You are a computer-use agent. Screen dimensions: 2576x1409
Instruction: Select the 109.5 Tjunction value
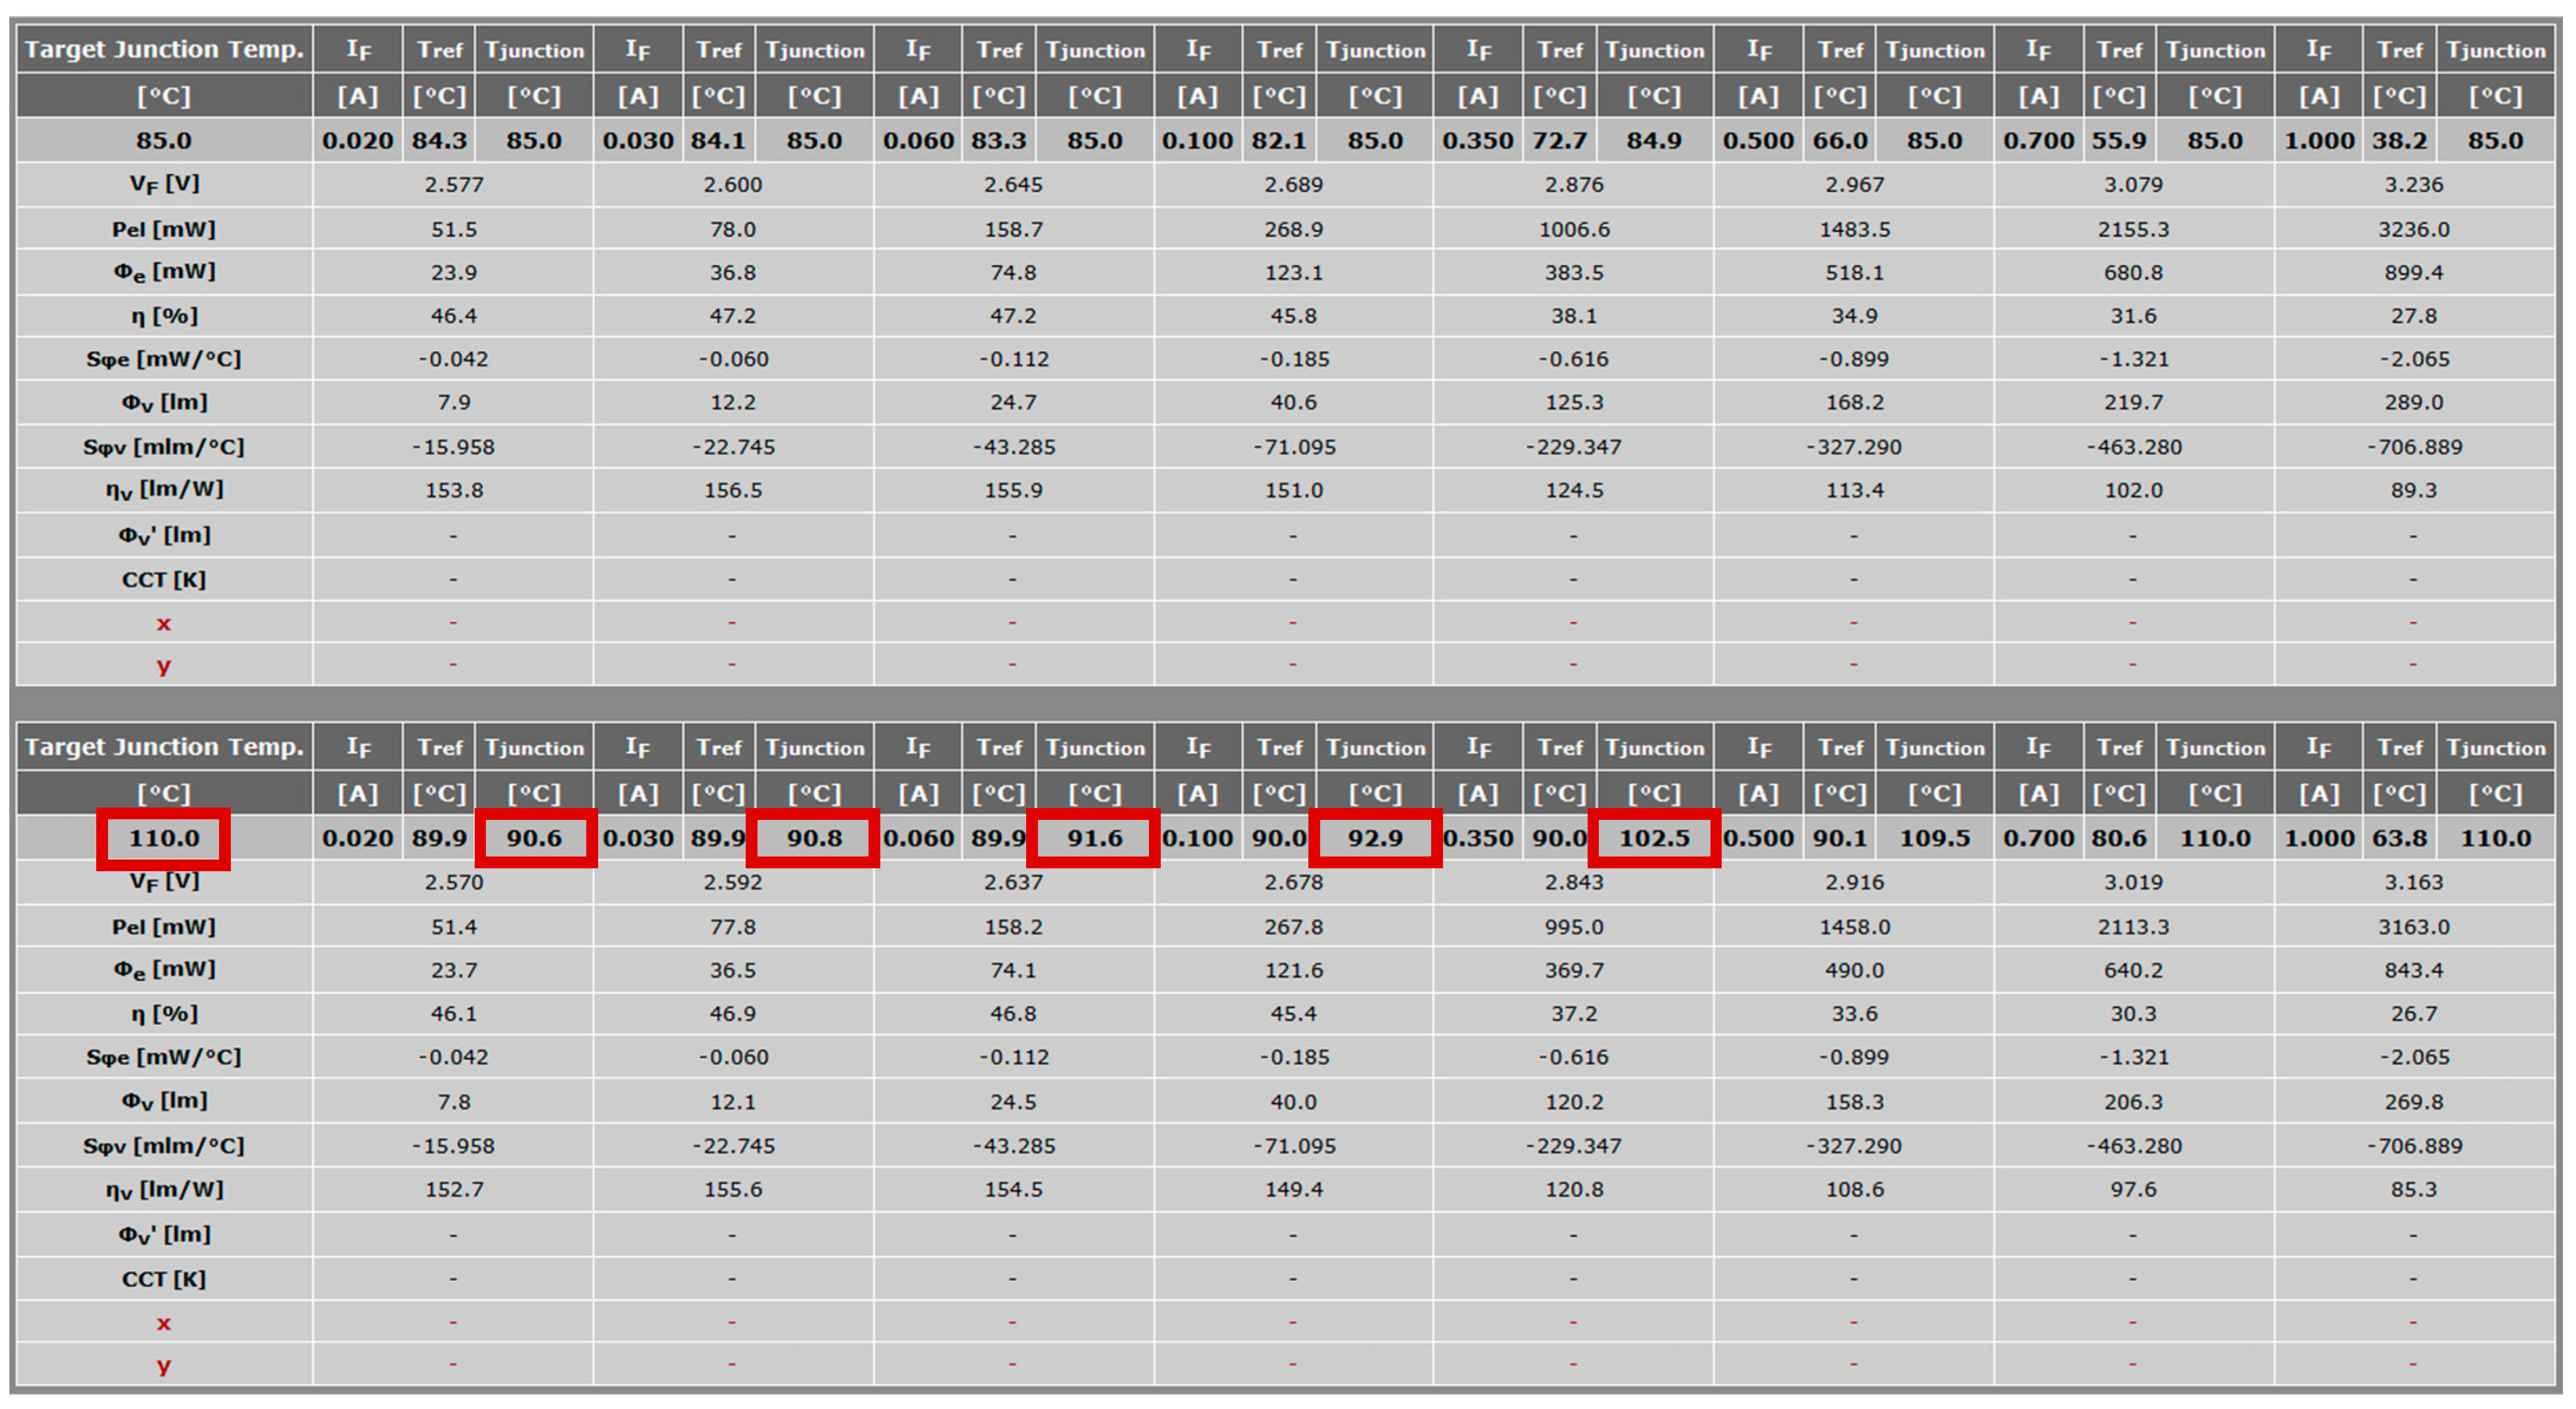point(1934,838)
